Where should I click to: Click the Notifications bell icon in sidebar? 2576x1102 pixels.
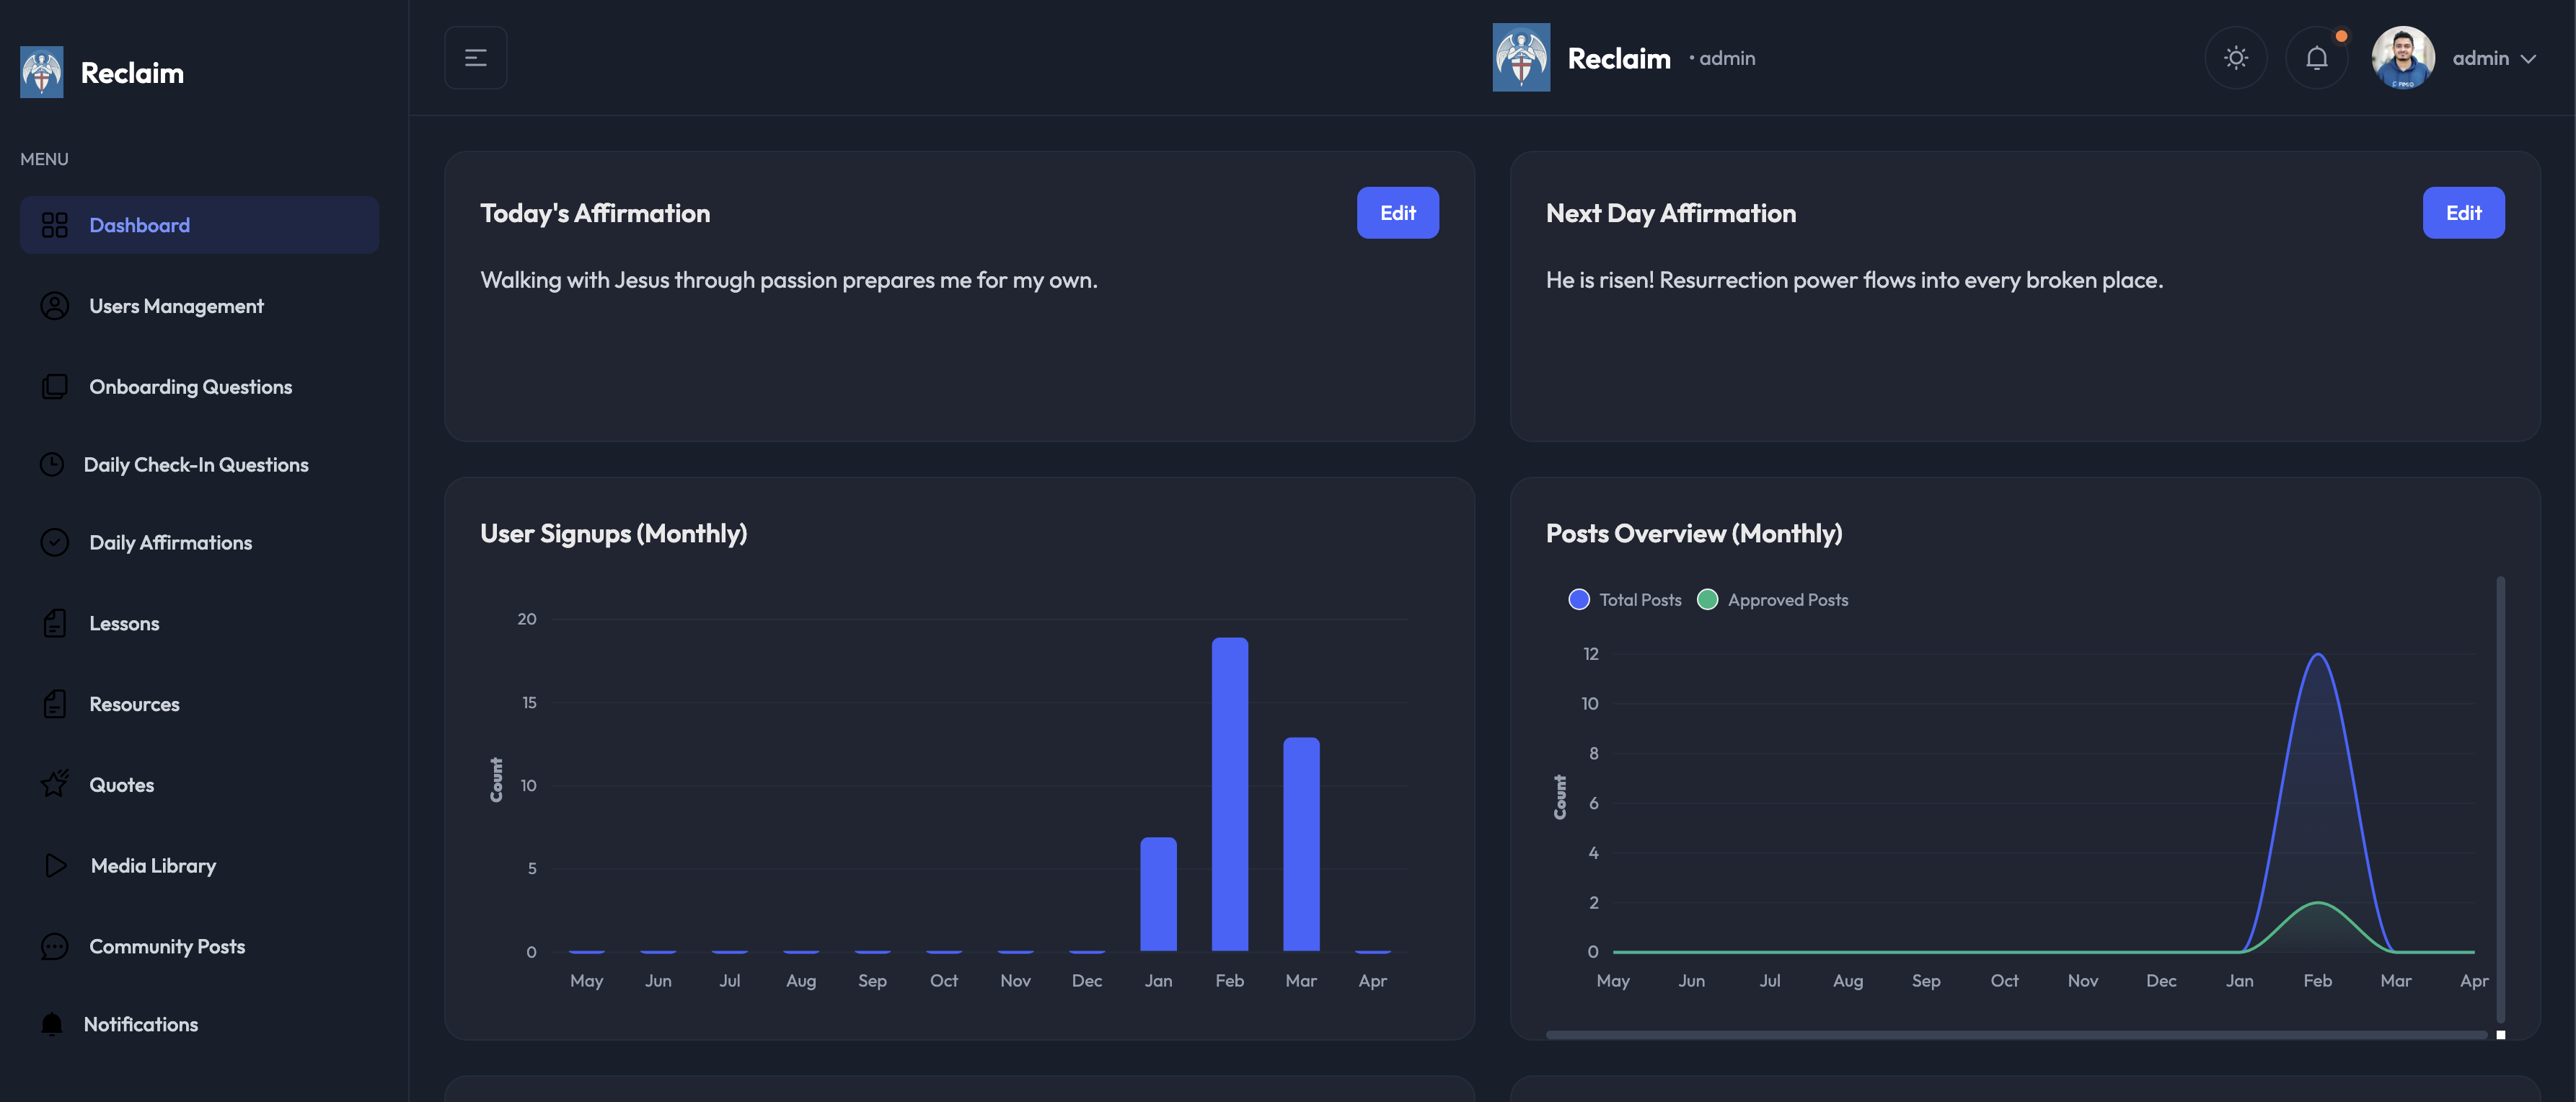coord(52,1024)
